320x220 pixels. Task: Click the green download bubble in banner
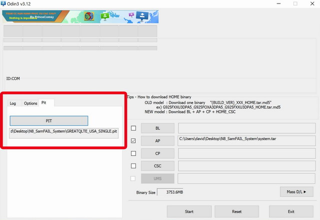click(x=105, y=16)
